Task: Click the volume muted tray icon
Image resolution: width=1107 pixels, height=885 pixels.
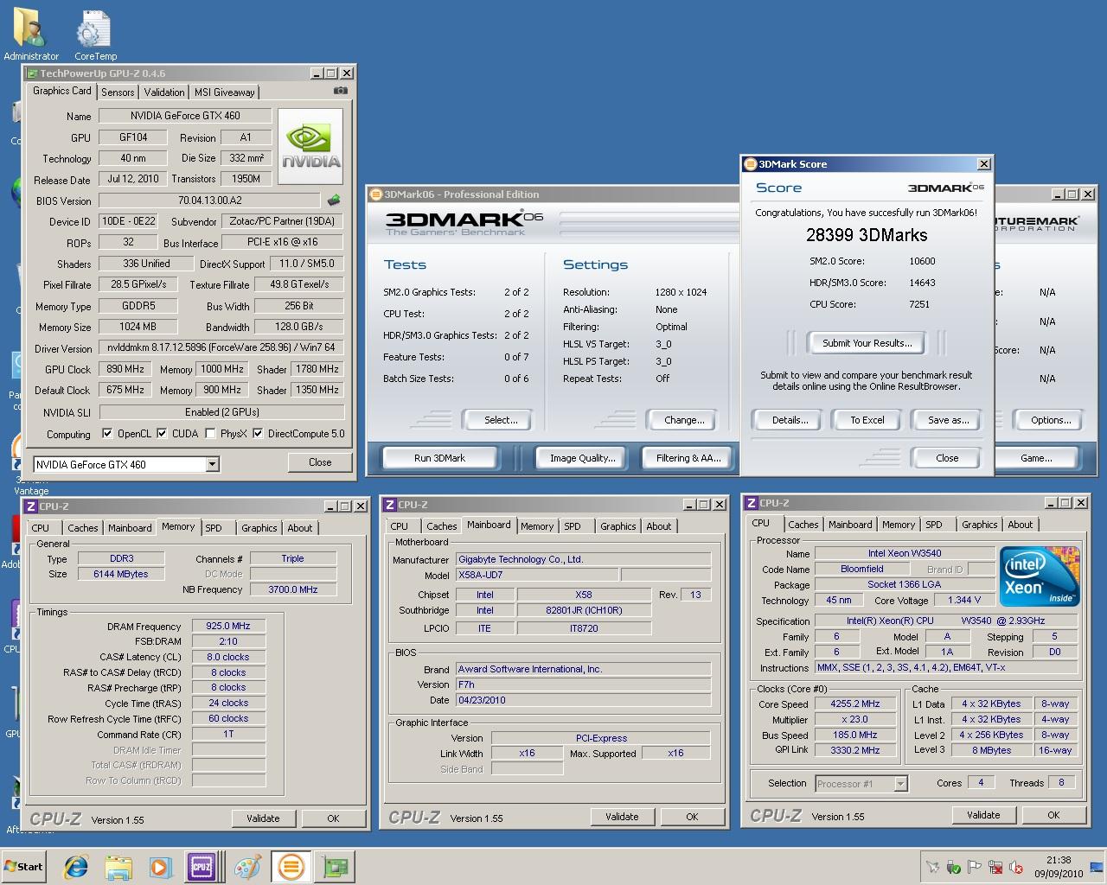Action: (x=1016, y=867)
